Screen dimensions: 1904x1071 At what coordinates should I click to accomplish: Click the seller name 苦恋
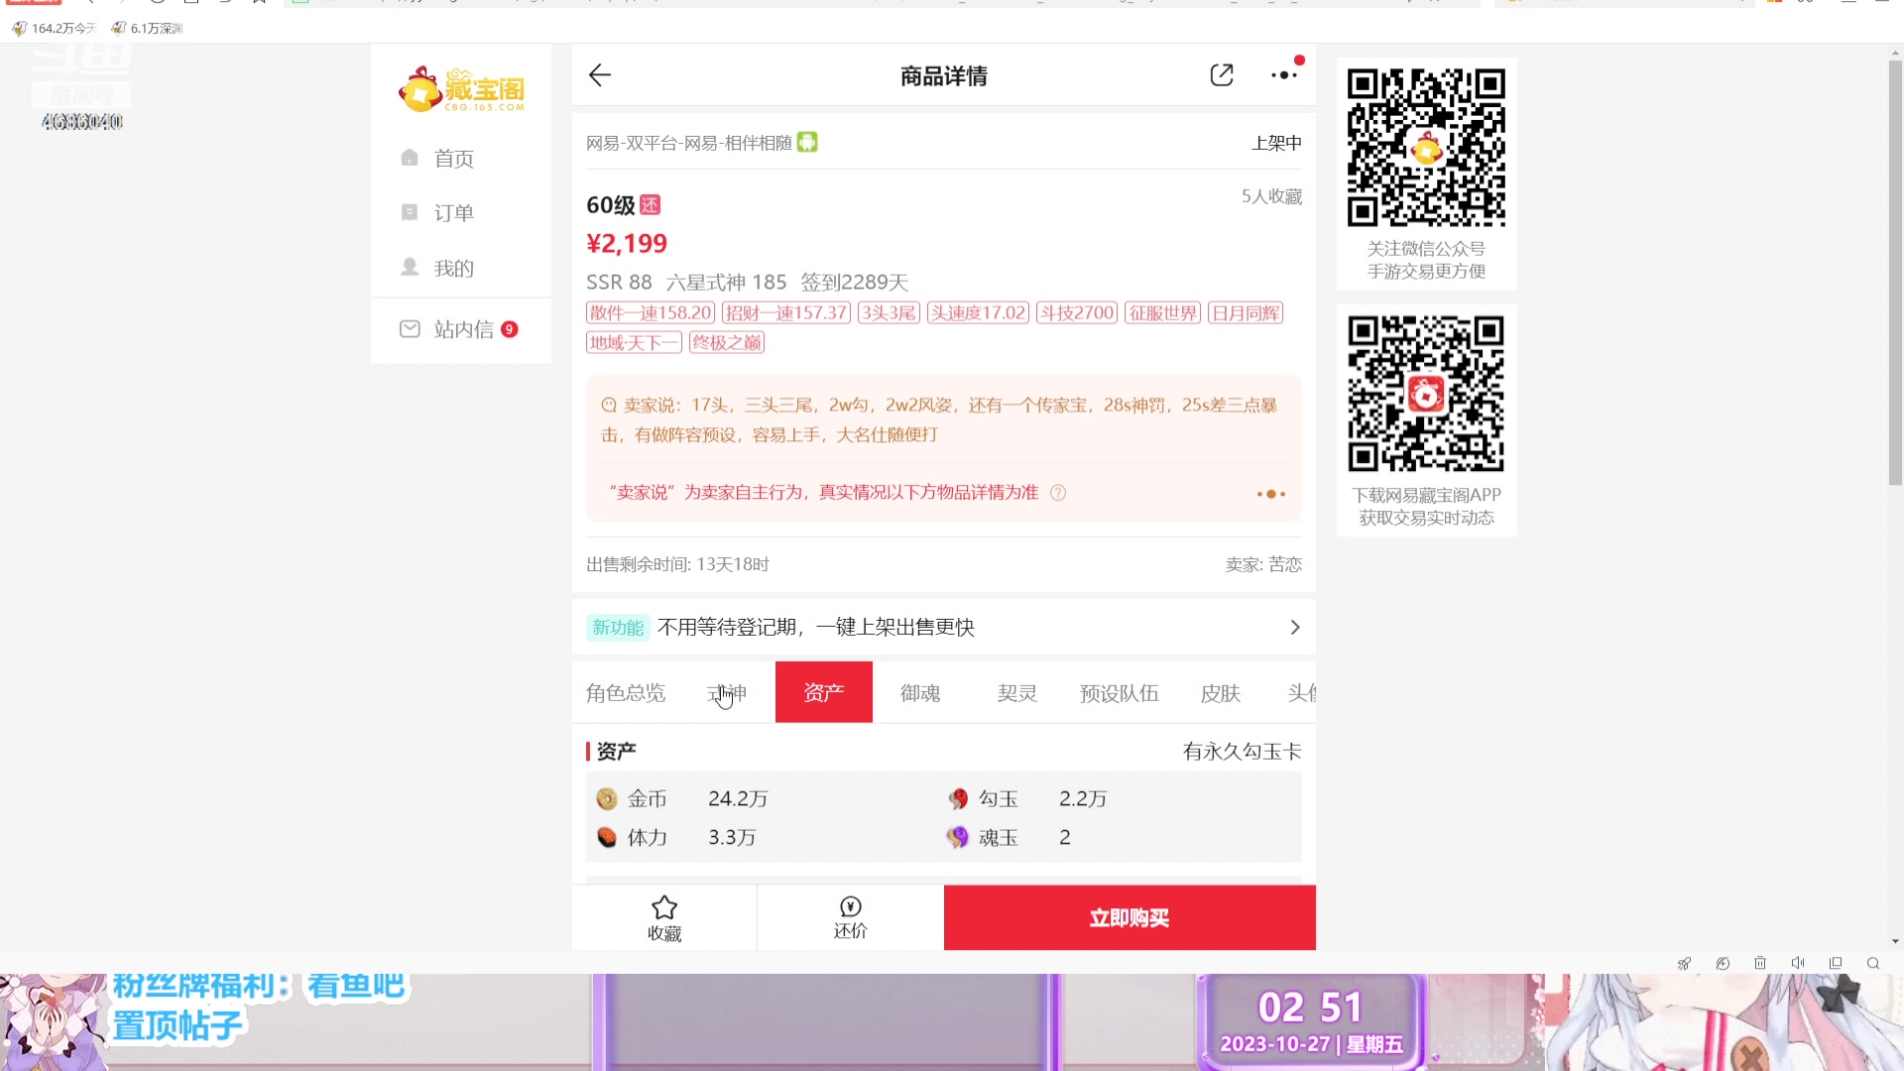point(1285,564)
